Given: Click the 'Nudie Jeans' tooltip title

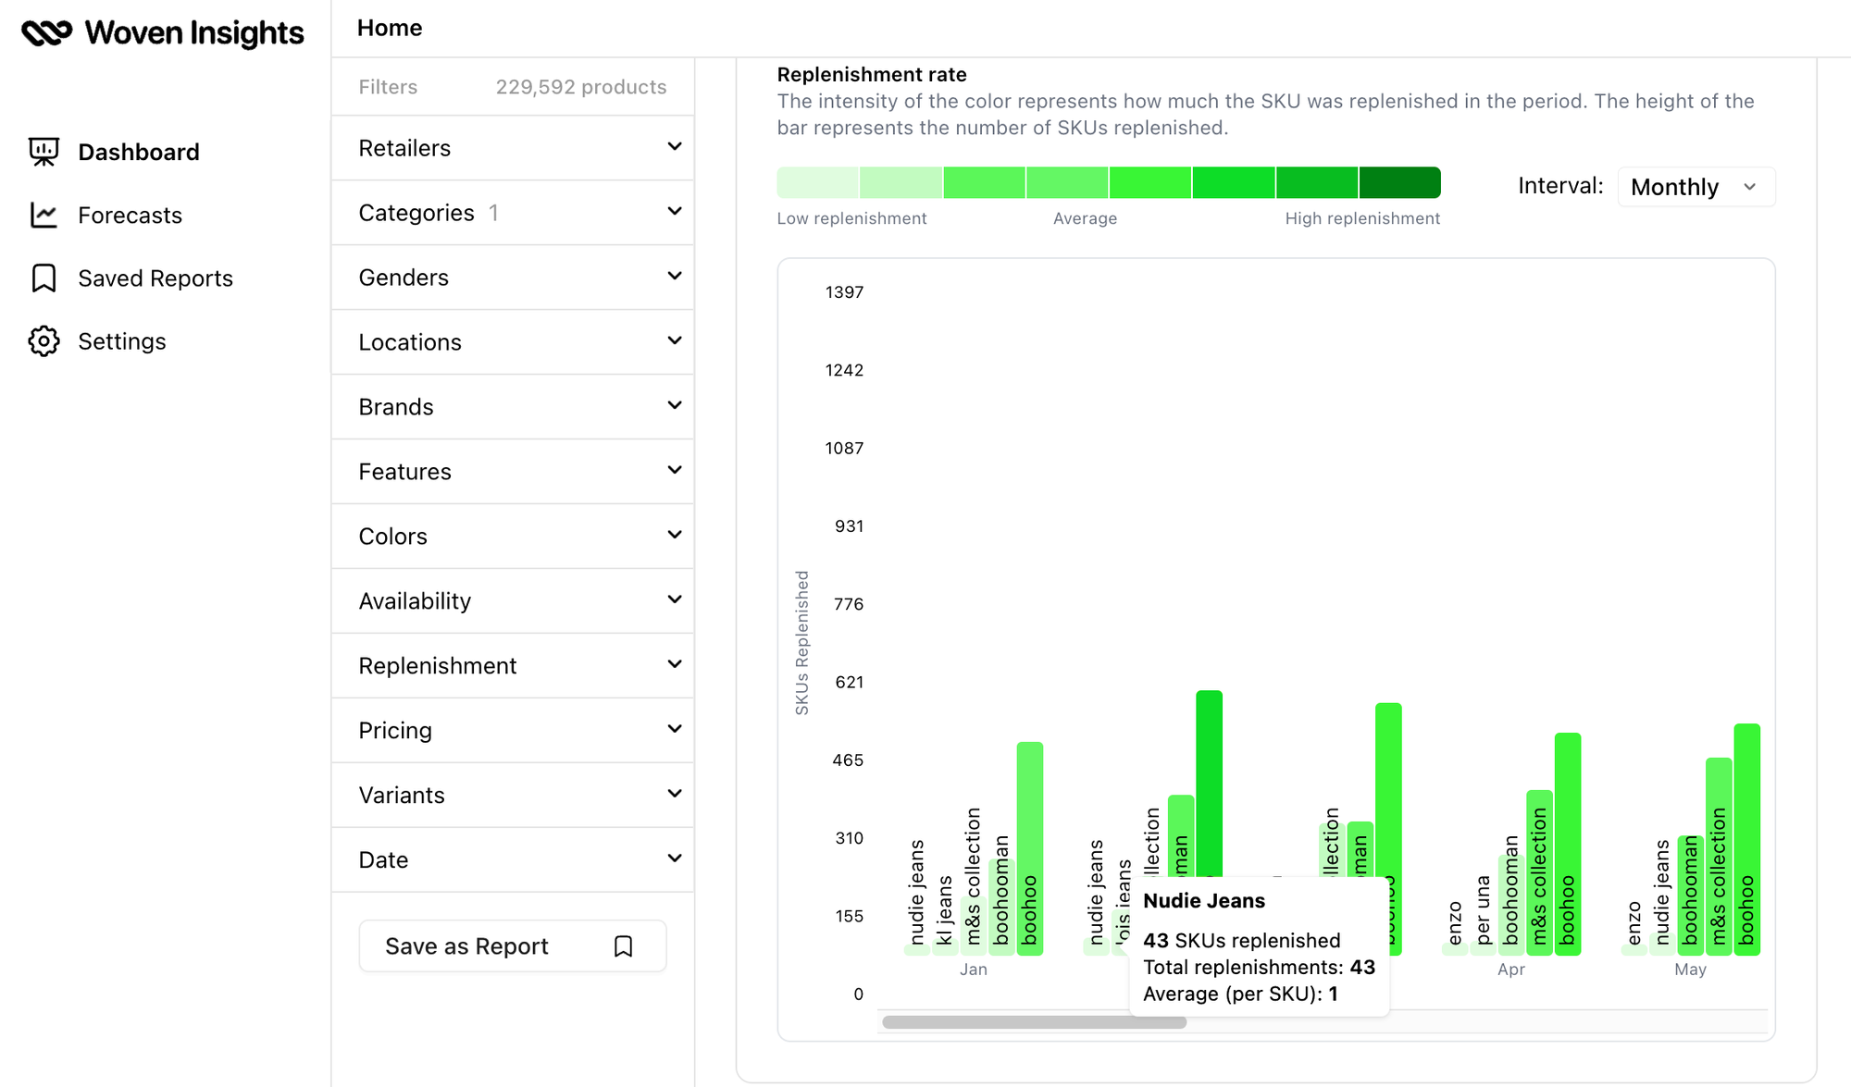Looking at the screenshot, I should (1204, 901).
